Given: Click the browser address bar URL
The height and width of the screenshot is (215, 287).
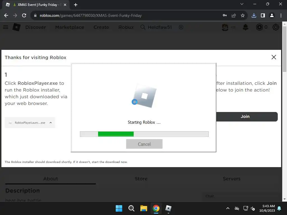Looking at the screenshot, I should [x=91, y=16].
